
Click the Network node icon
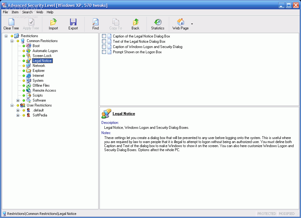[x=28, y=66]
